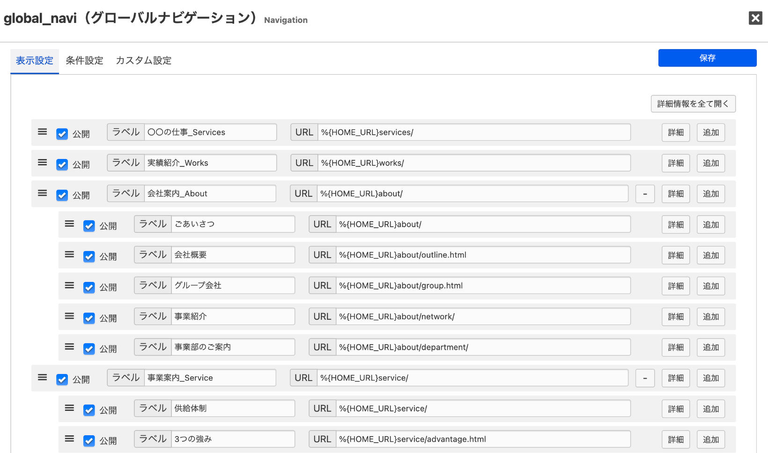
Task: Add item after 供給体制 row
Action: pyautogui.click(x=711, y=409)
